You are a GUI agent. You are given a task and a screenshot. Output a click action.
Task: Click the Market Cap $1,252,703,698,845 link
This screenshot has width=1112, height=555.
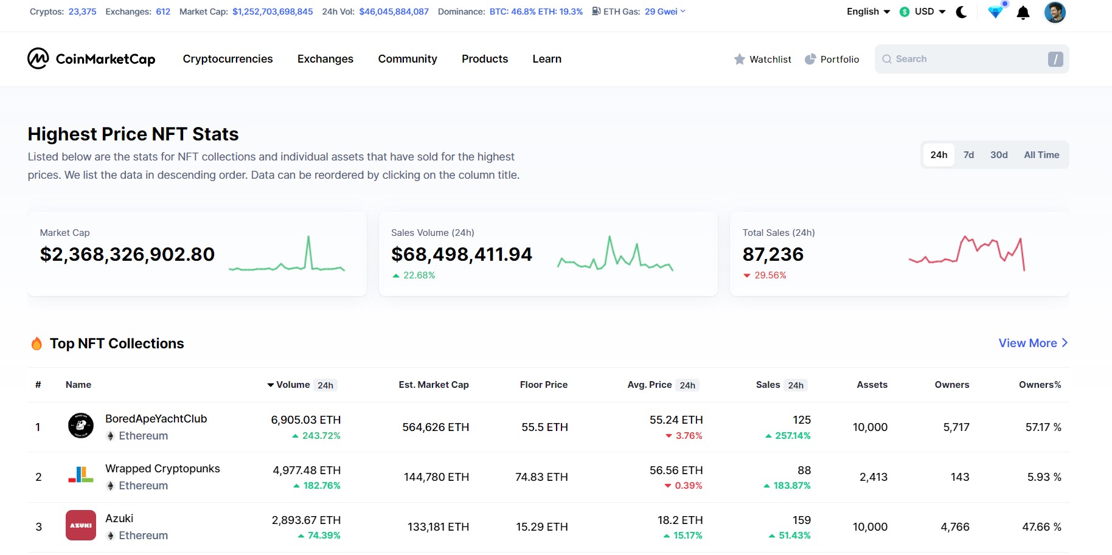(x=273, y=12)
